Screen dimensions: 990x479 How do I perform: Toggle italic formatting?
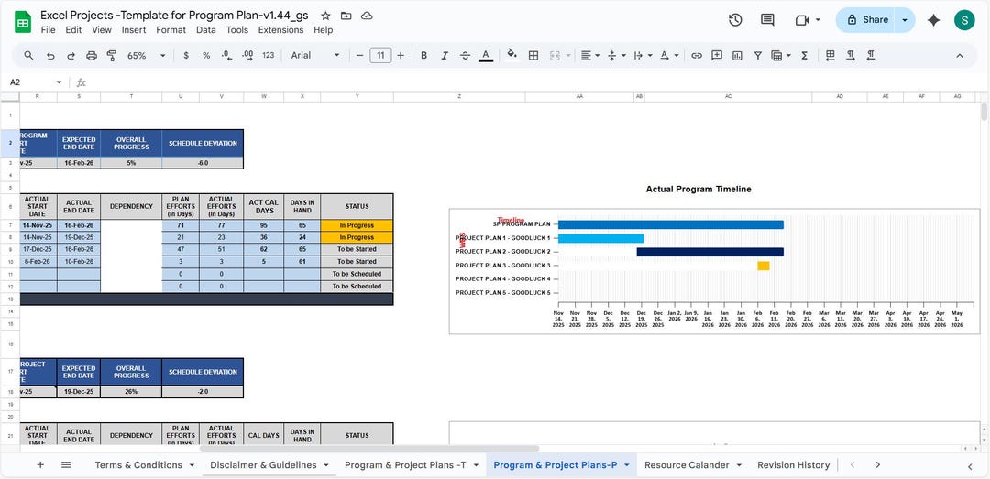(x=445, y=56)
